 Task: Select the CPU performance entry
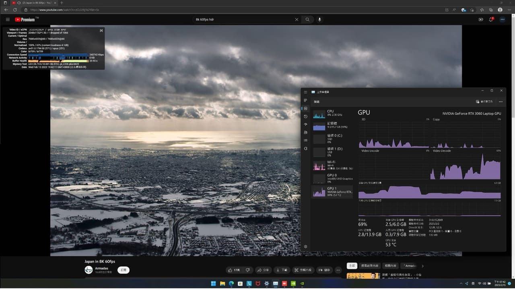(x=332, y=114)
